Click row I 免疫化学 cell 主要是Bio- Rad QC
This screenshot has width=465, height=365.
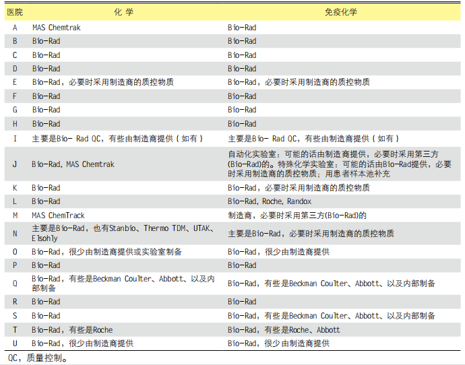(x=313, y=138)
